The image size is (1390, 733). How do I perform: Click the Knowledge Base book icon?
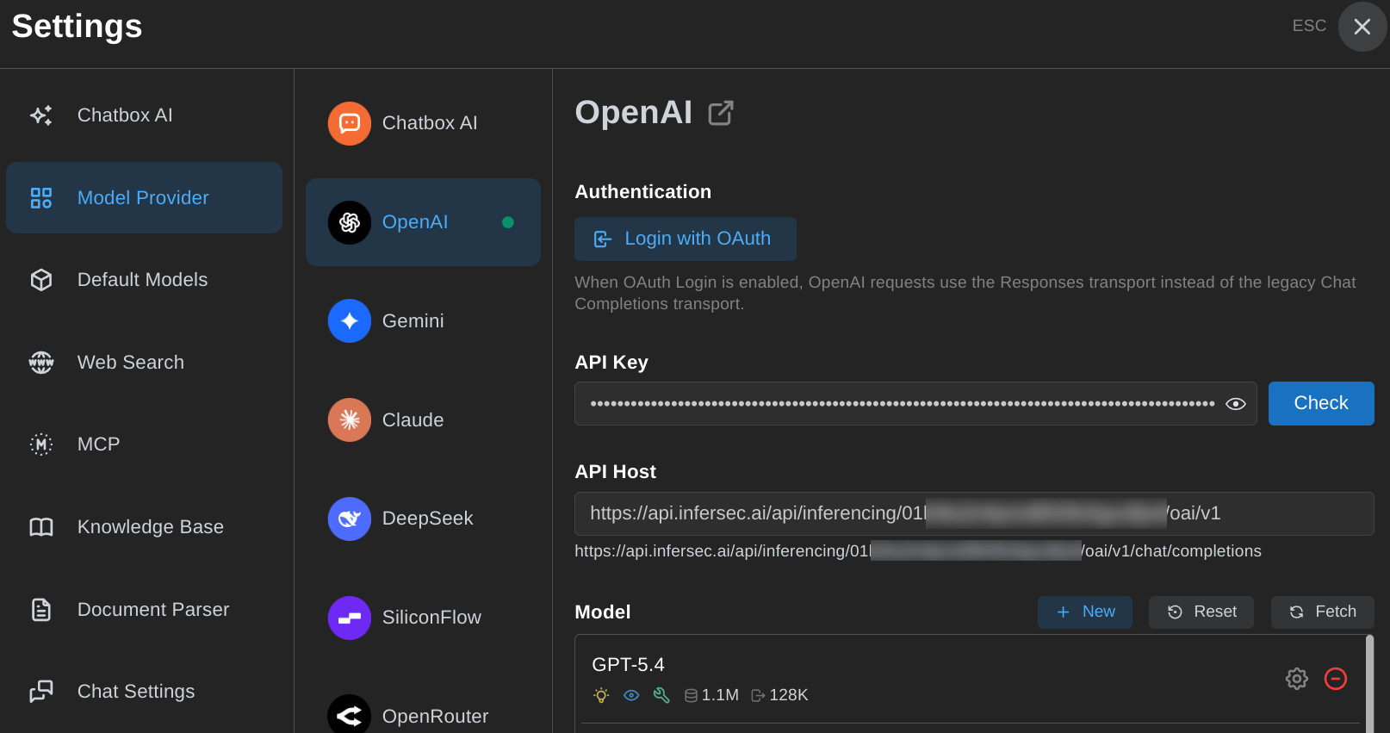(41, 527)
